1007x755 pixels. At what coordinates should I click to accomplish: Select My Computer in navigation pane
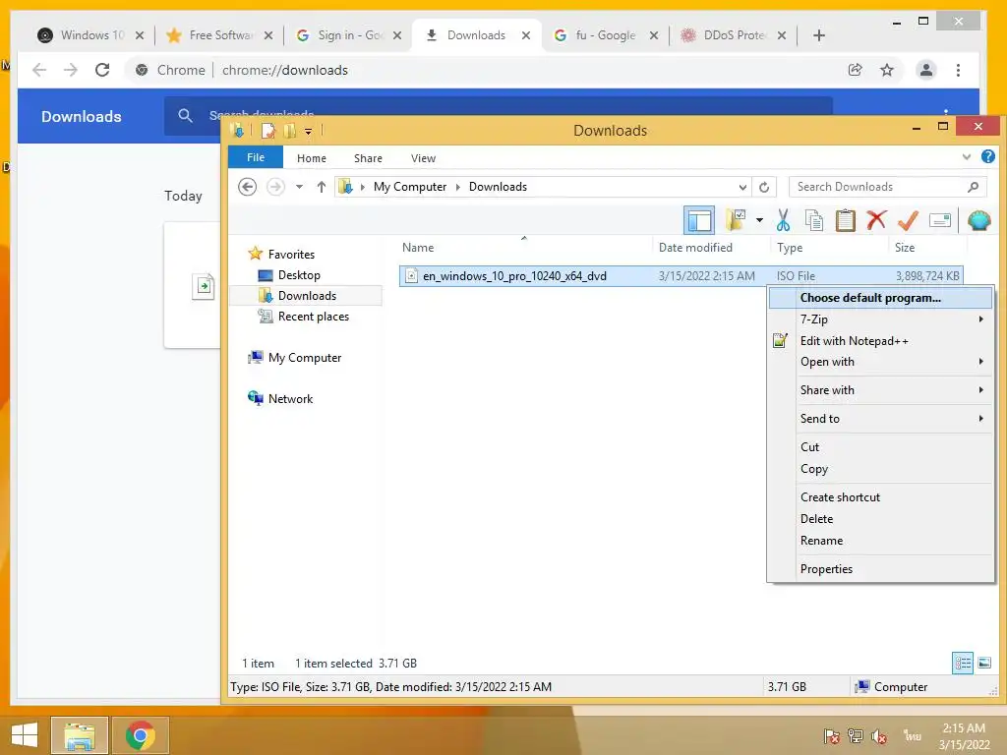tap(305, 358)
